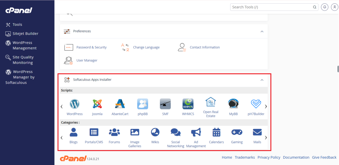Select the Ad Management category icon
The image size is (339, 165).
(196, 132)
